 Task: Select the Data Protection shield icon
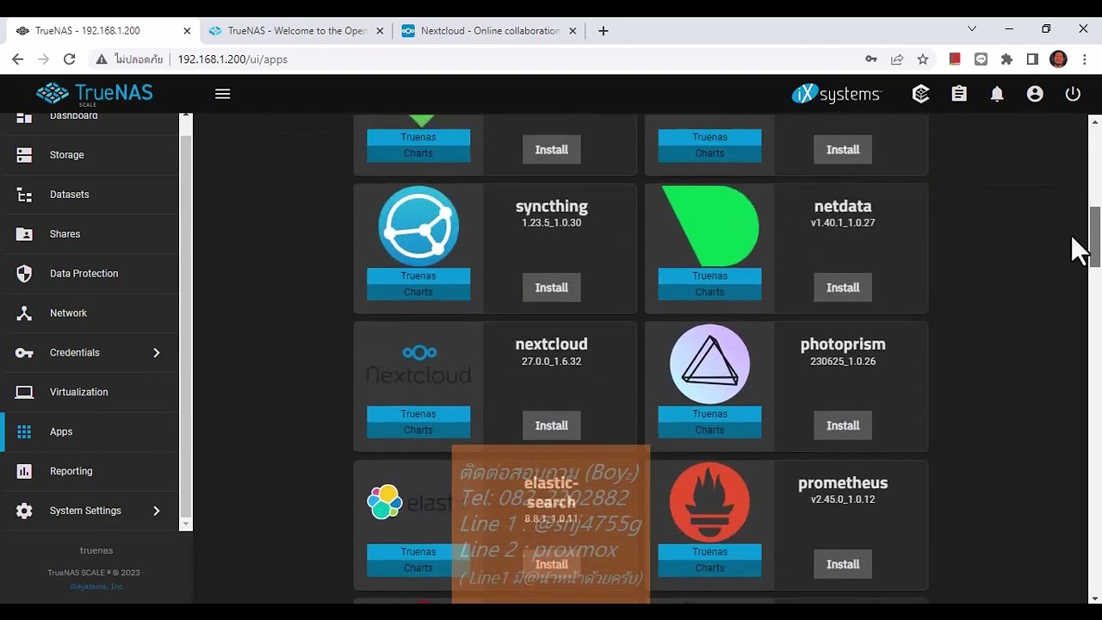(x=24, y=274)
